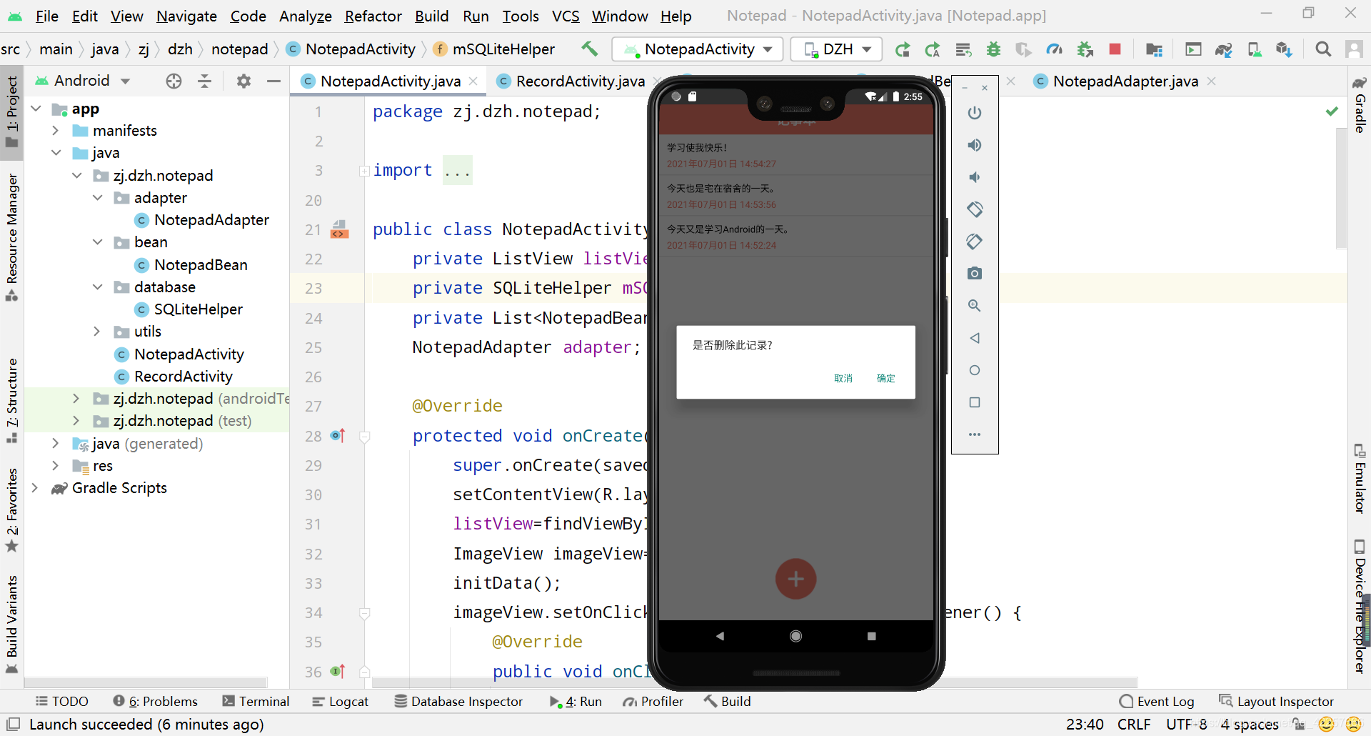Image resolution: width=1371 pixels, height=736 pixels.
Task: Click 确定 (confirm) in the delete dialog
Action: (885, 378)
